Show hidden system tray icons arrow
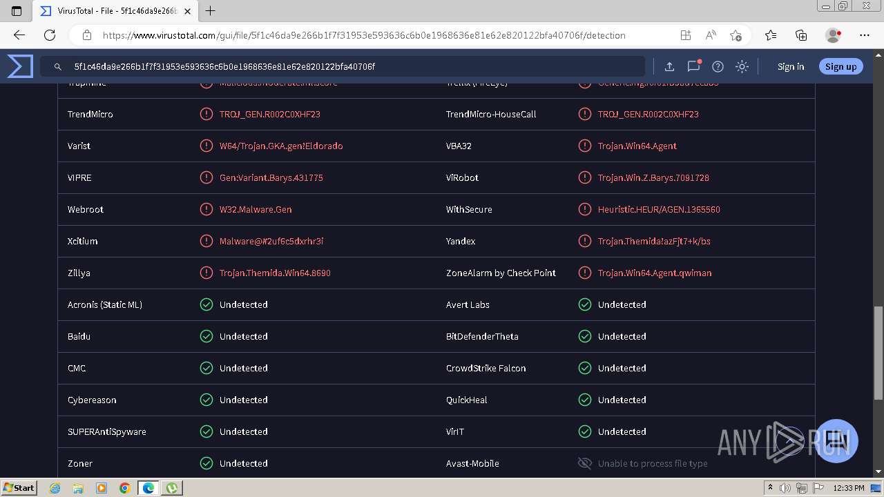The width and height of the screenshot is (884, 497). point(771,488)
